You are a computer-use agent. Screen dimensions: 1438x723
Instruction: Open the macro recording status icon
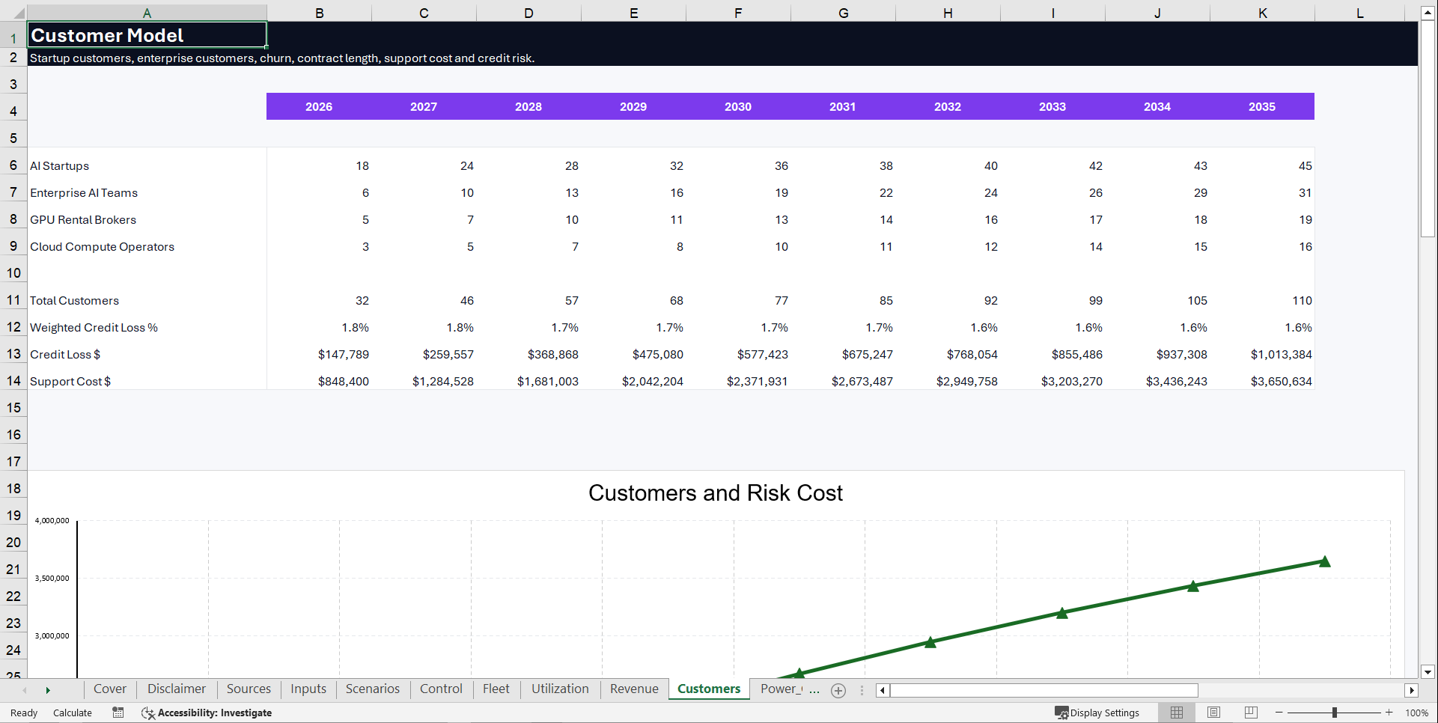coord(118,713)
